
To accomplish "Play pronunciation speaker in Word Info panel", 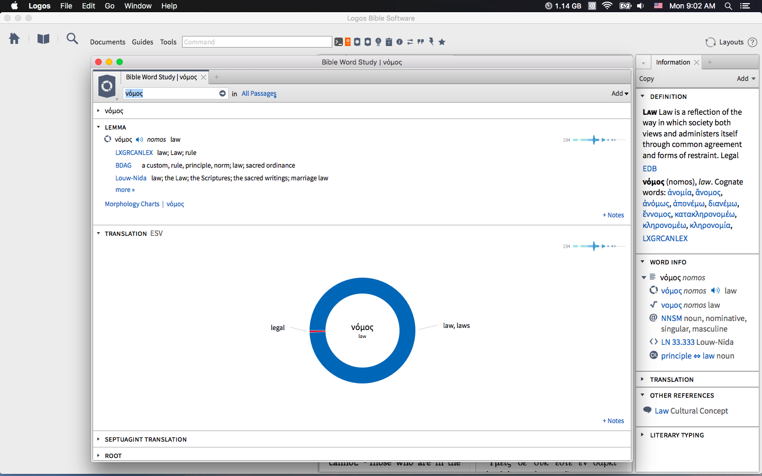I will tap(715, 290).
